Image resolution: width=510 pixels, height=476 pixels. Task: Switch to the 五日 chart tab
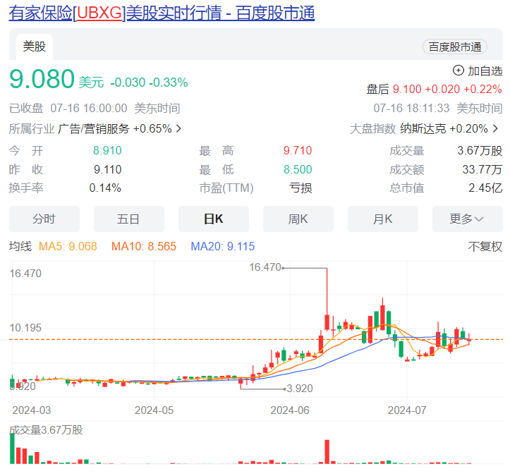pyautogui.click(x=129, y=219)
